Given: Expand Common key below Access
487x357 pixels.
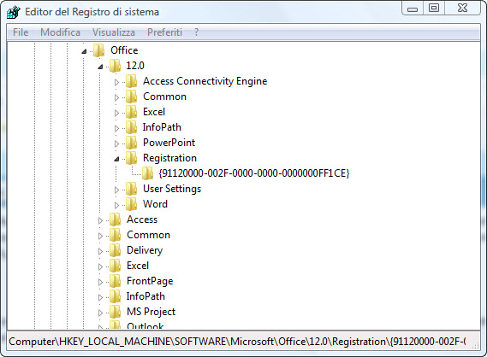Looking at the screenshot, I should click(100, 236).
